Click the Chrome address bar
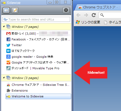This screenshot has width=121, height=111. 110,15
